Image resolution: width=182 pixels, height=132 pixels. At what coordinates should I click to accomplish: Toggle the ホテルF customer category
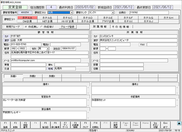pyautogui.click(x=128, y=18)
